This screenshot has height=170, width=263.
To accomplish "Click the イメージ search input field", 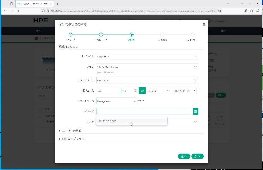I will pos(144,111).
